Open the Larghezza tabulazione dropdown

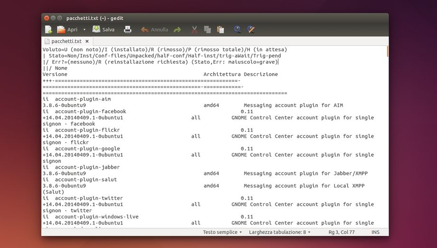[x=279, y=232]
